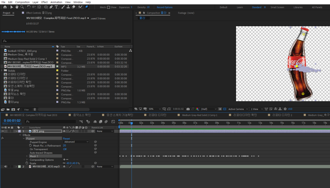330x188 pixels.
Task: Open the graph editor icon in timeline
Action: (x=113, y=122)
